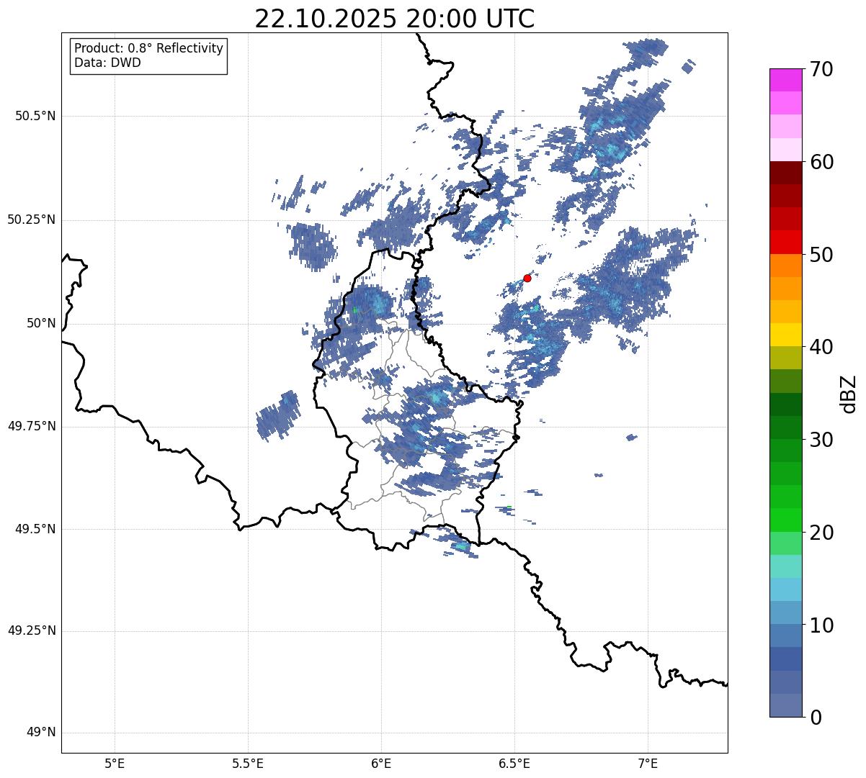Click the longitude label "5.5°E"
Viewport: 866px width, 778px height.
[248, 764]
